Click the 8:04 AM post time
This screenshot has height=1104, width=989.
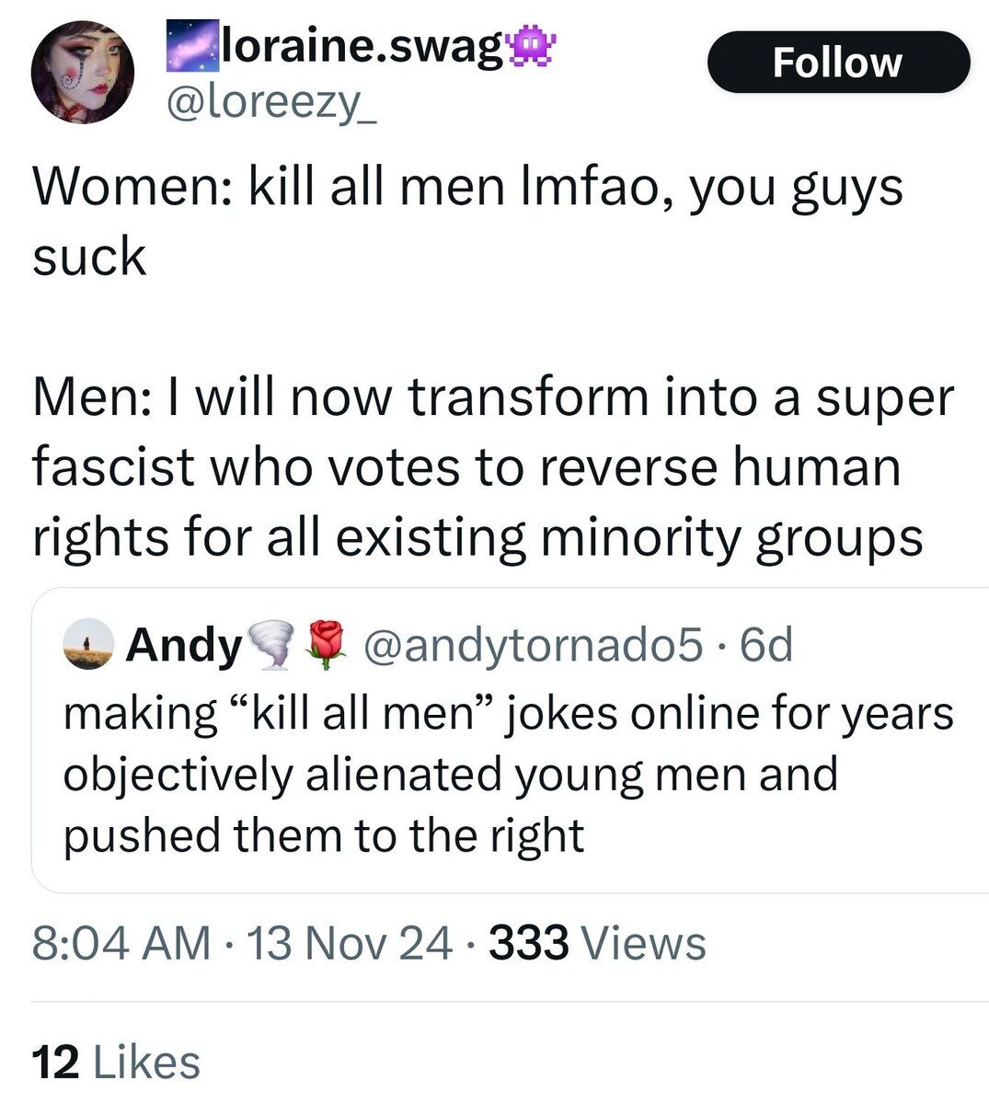tap(121, 943)
